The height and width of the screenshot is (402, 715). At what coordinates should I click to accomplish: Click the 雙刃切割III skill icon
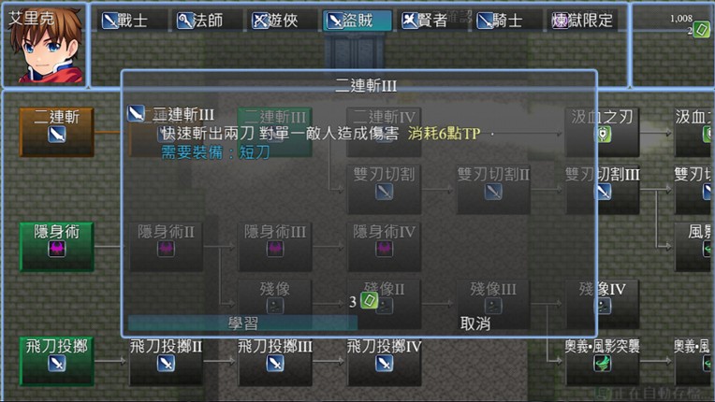pyautogui.click(x=604, y=192)
